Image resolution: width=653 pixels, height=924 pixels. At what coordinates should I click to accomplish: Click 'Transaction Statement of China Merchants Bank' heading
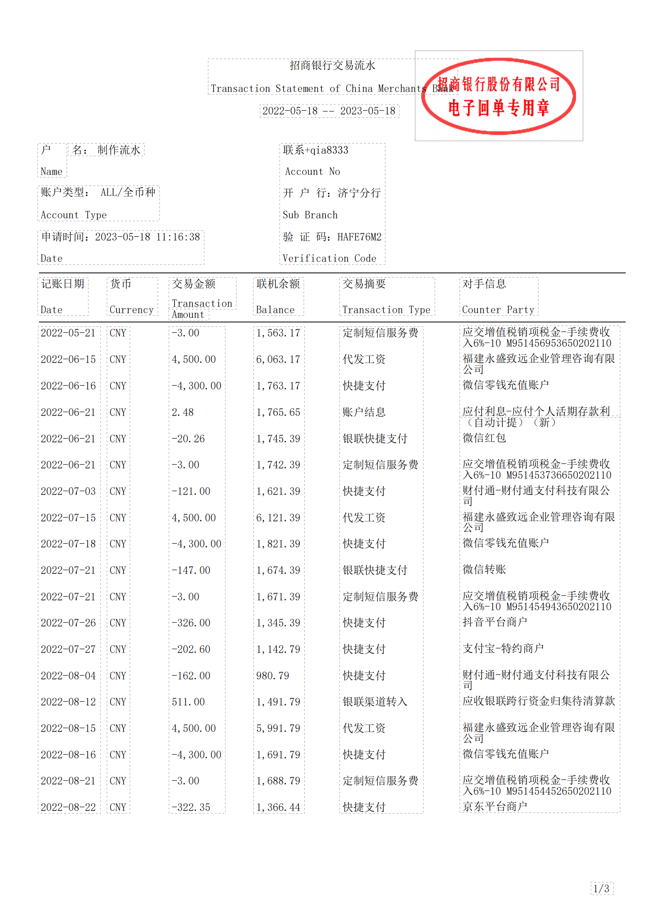333,88
